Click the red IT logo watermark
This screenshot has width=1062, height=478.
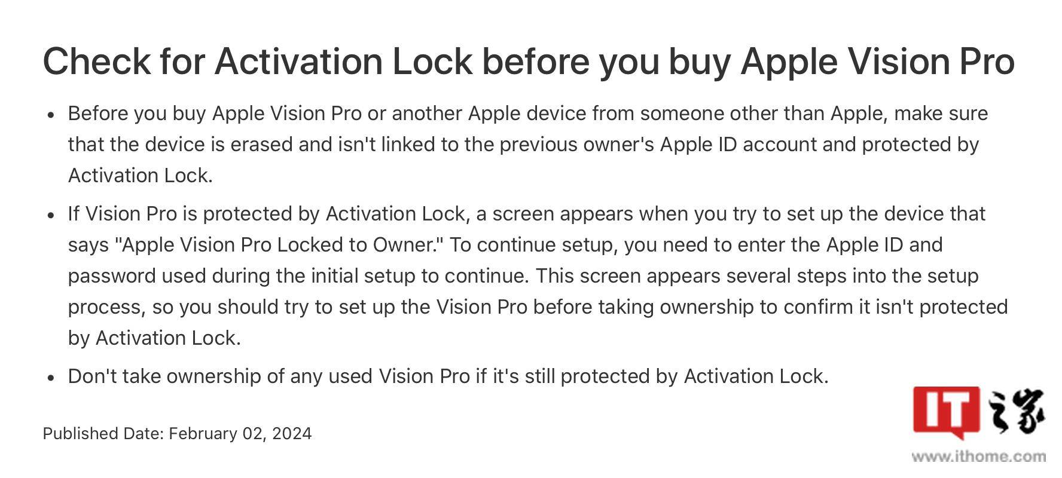(946, 413)
